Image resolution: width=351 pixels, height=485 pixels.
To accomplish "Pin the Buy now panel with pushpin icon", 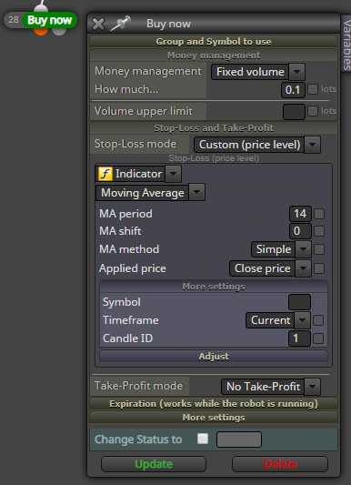I will (121, 23).
